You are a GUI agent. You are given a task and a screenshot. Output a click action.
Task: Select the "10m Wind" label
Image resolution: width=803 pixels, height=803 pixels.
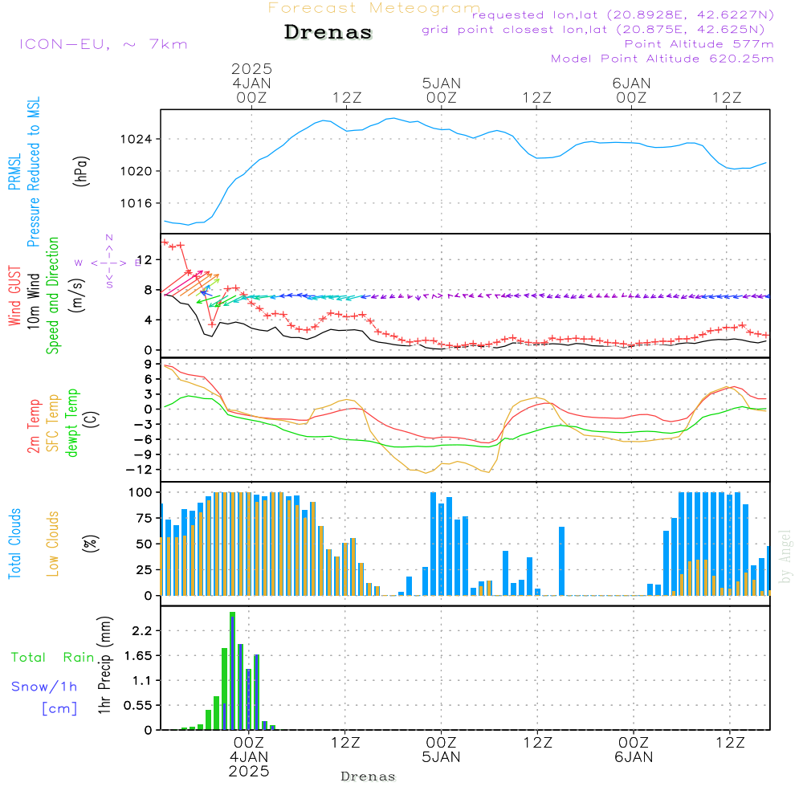pyautogui.click(x=33, y=301)
